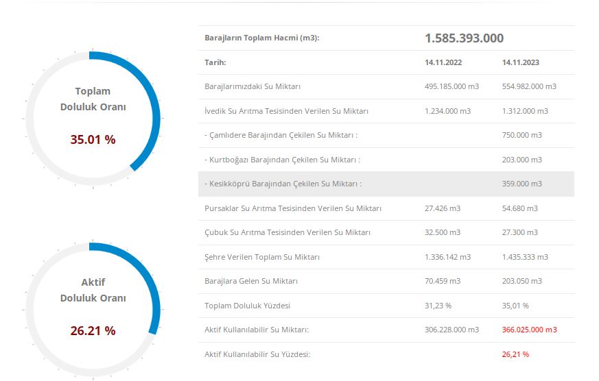Click the red 366.025.000 m3 value
Screen dimensions: 599x381
[529, 330]
